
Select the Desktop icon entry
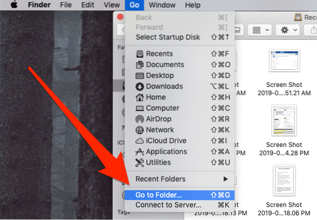[139, 76]
